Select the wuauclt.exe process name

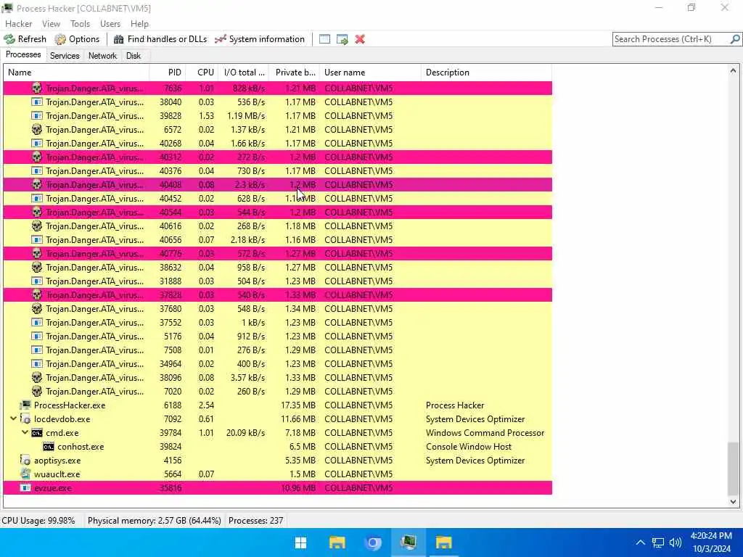click(x=57, y=474)
